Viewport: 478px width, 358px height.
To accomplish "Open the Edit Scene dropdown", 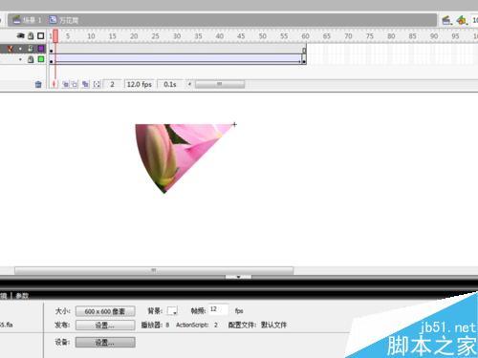I will 446,21.
